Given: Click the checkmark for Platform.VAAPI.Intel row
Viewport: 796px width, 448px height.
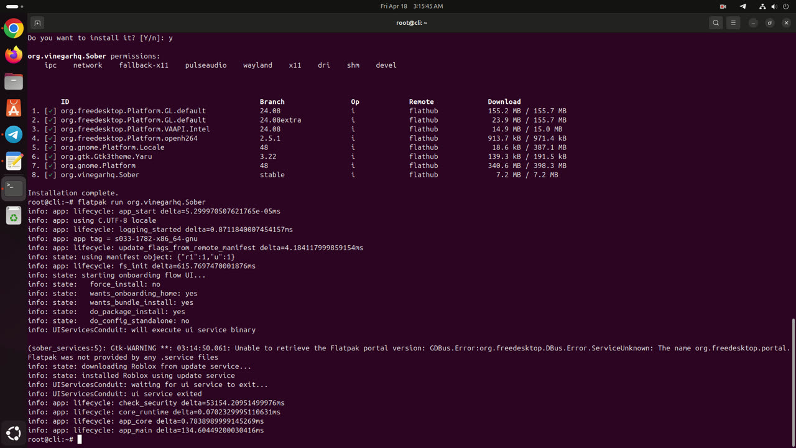Looking at the screenshot, I should click(x=50, y=129).
